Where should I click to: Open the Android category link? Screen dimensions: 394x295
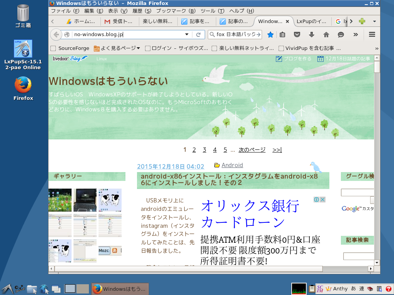[x=232, y=165]
